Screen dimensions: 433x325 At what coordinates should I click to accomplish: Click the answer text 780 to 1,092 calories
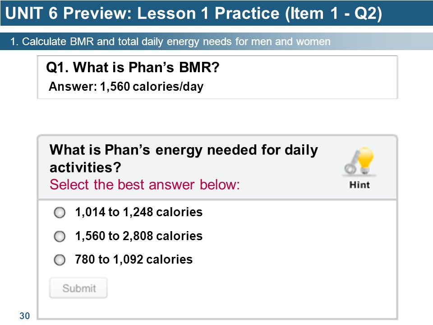point(134,259)
